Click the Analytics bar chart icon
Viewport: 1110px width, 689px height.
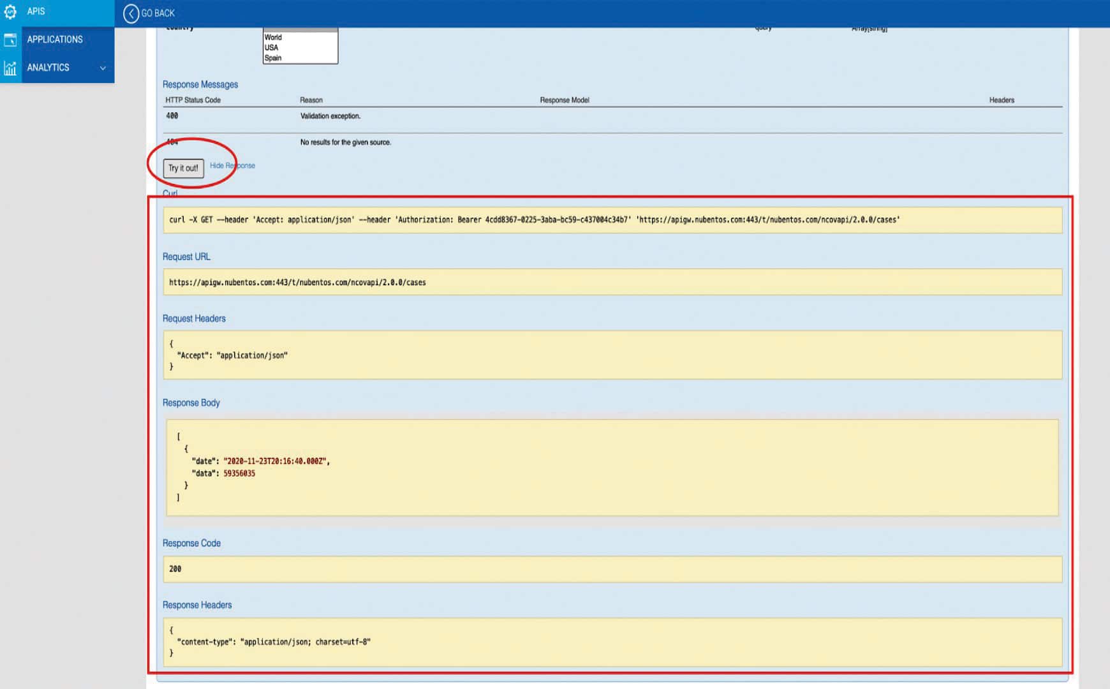tap(10, 68)
